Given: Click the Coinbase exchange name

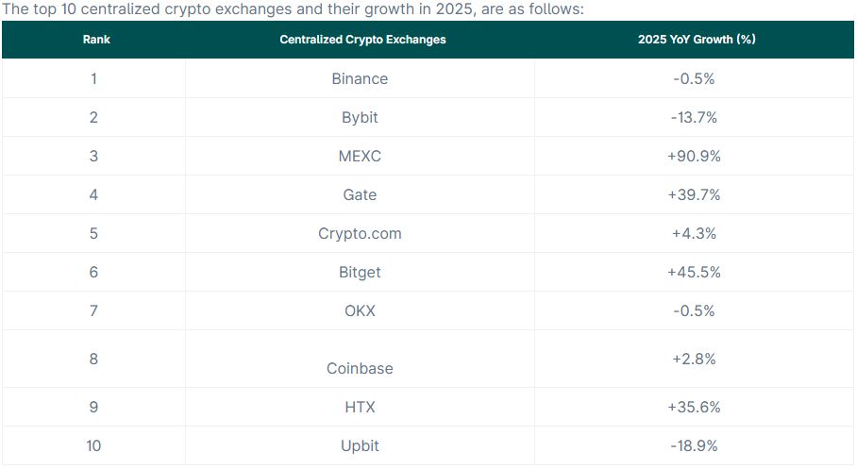Looking at the screenshot, I should tap(360, 368).
